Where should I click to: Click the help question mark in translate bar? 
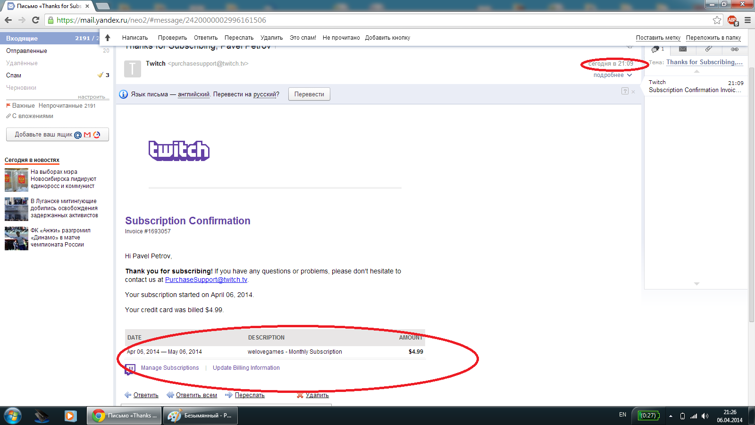625,91
